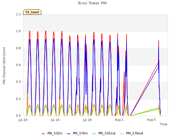Click the y-axis label PRI Channel (W/m2/nm)
This screenshot has height=139, width=185.
[4, 66]
